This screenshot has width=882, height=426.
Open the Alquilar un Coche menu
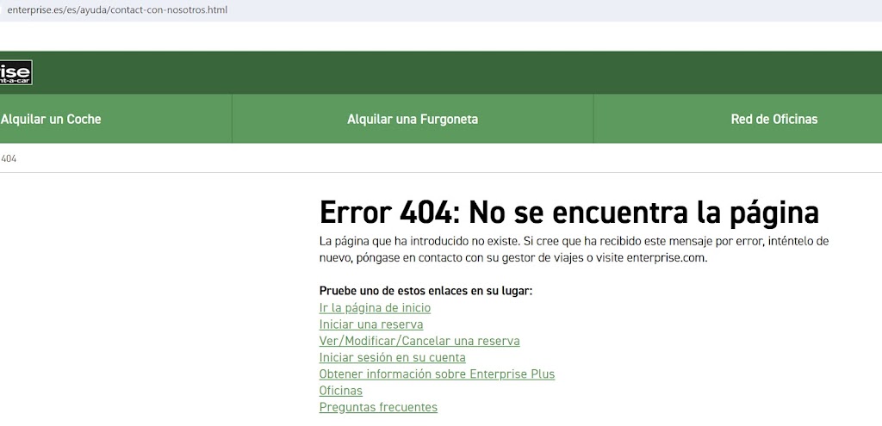click(51, 119)
